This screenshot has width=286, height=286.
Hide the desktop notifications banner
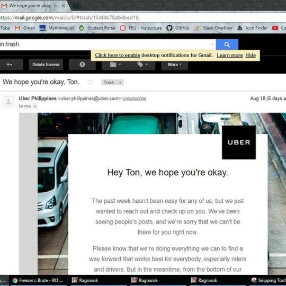coord(251,55)
